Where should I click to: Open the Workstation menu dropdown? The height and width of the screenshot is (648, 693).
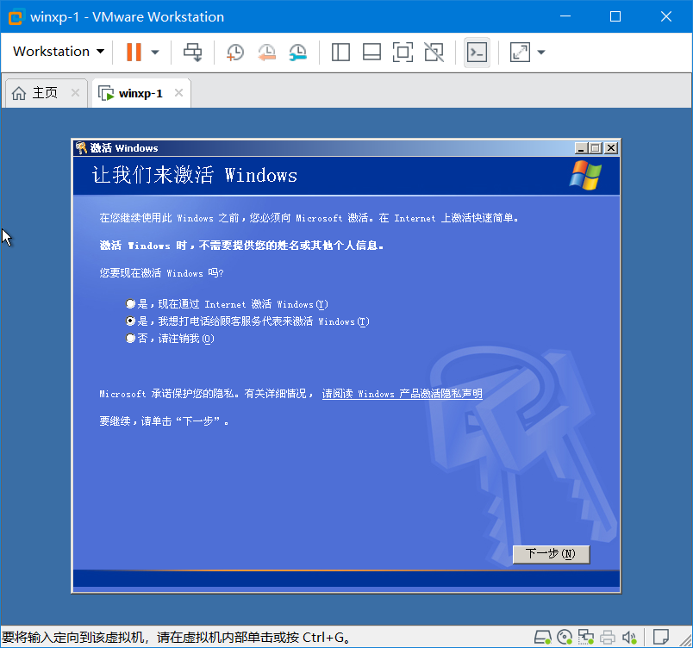(59, 52)
